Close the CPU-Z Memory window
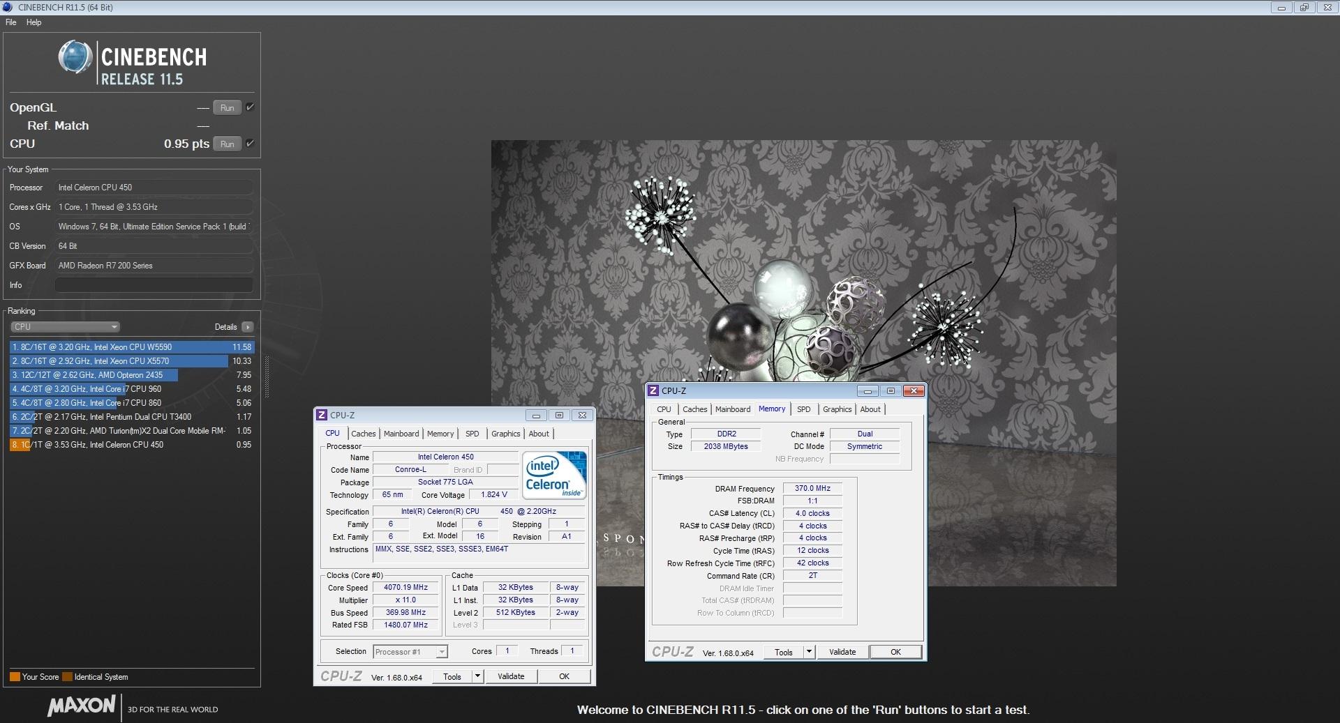1340x723 pixels. click(x=914, y=390)
